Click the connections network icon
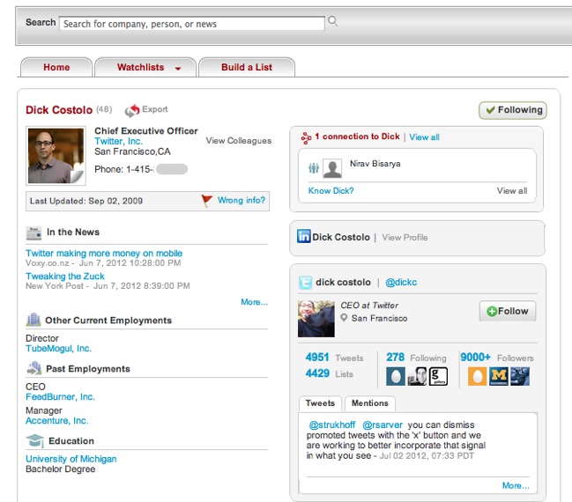Image resolution: width=572 pixels, height=502 pixels. (x=306, y=137)
